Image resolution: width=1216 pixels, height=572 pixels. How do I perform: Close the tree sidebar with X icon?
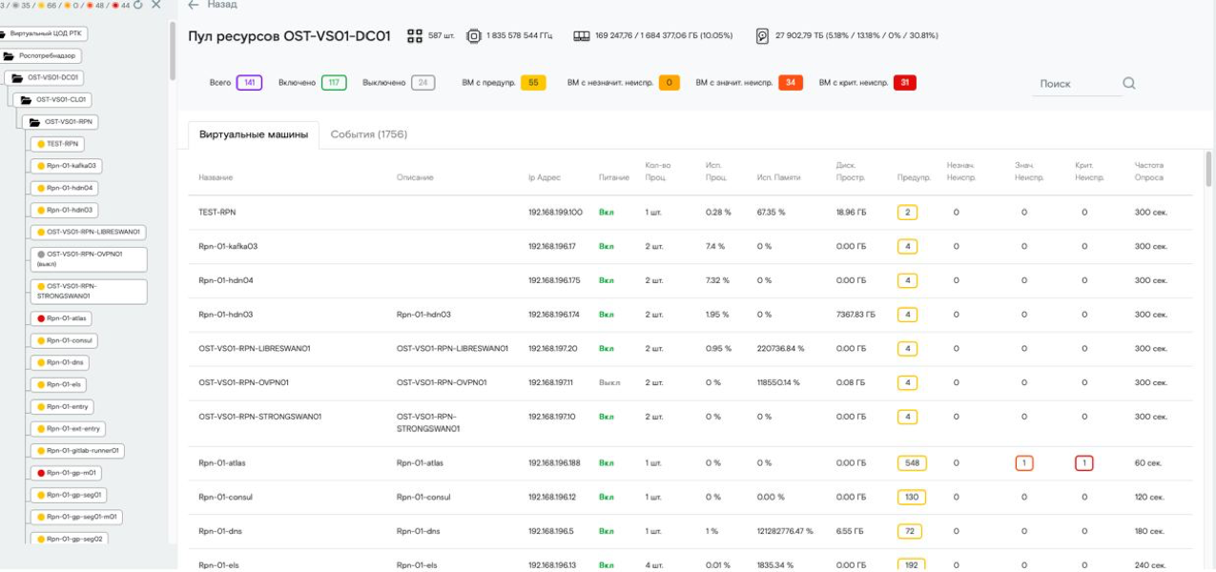tap(156, 6)
